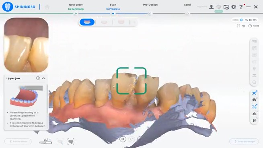Click the Back to orders button
The height and width of the screenshot is (148, 263).
click(18, 142)
